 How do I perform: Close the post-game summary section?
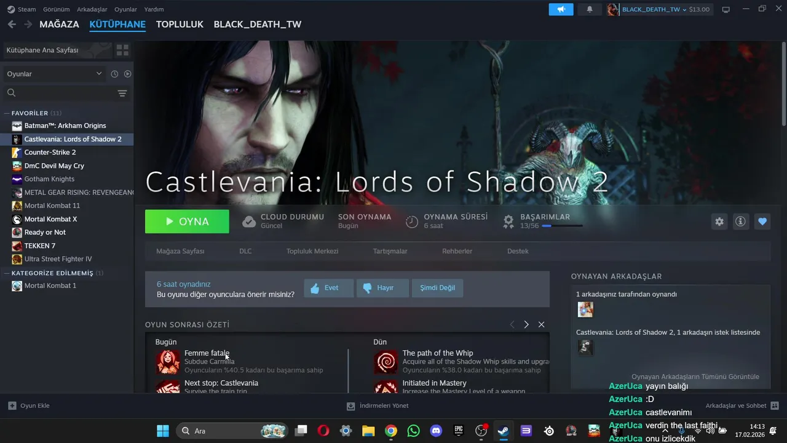click(x=541, y=324)
